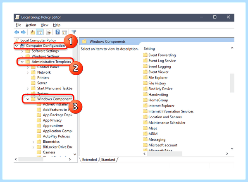
Task: Select HomeGroup in list
Action: [x=158, y=100]
